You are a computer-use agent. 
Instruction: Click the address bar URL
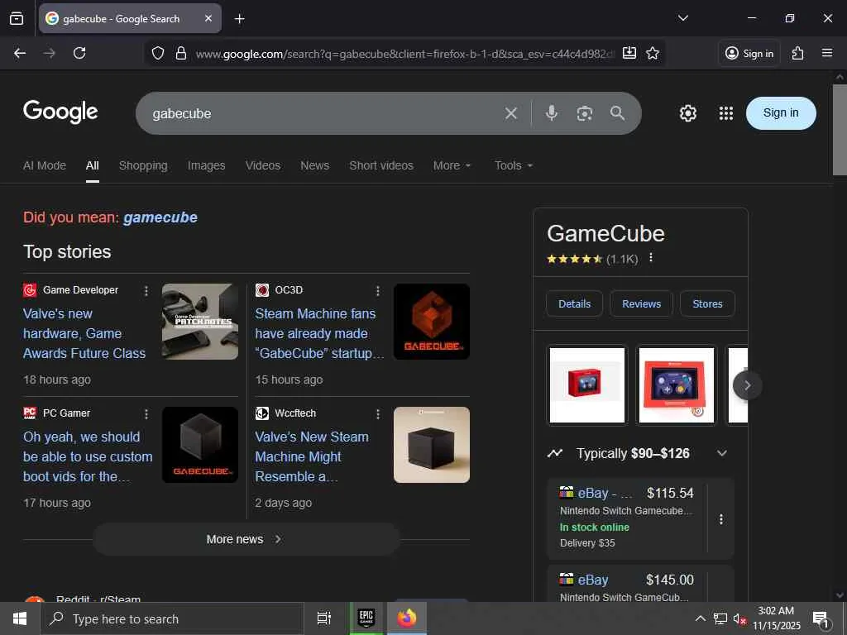pyautogui.click(x=405, y=54)
